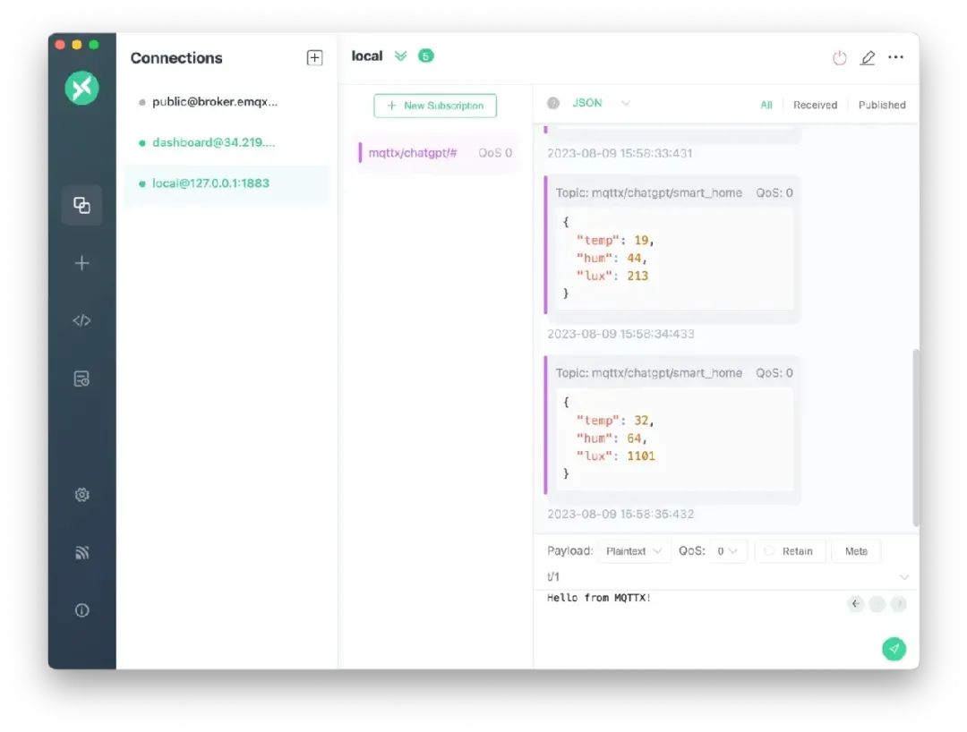The width and height of the screenshot is (967, 732).
Task: Open the three-dots more menu
Action: [x=896, y=57]
